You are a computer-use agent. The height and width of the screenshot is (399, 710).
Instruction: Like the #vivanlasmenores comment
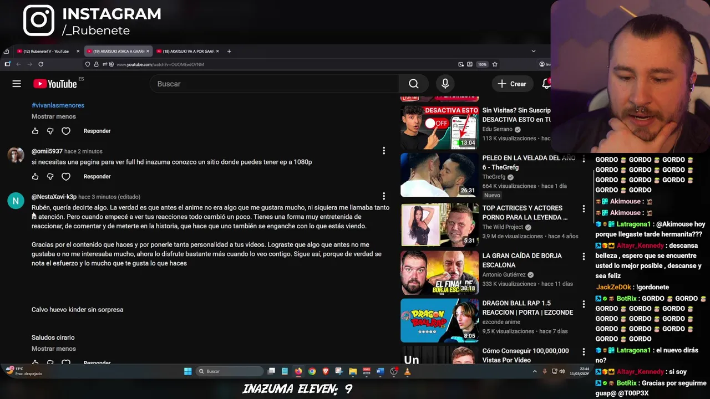tap(35, 131)
